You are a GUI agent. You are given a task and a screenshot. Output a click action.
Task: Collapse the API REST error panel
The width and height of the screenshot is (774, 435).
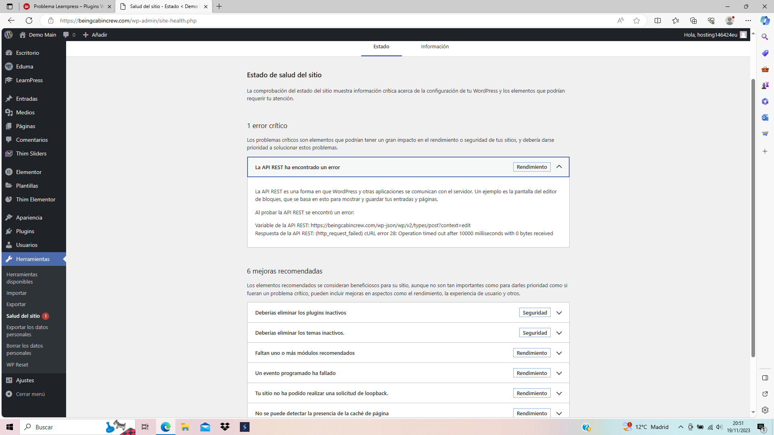(x=559, y=167)
